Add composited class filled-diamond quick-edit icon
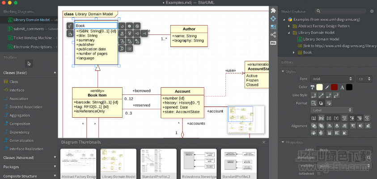Viewport: 377px width, 179px height. (x=137, y=41)
